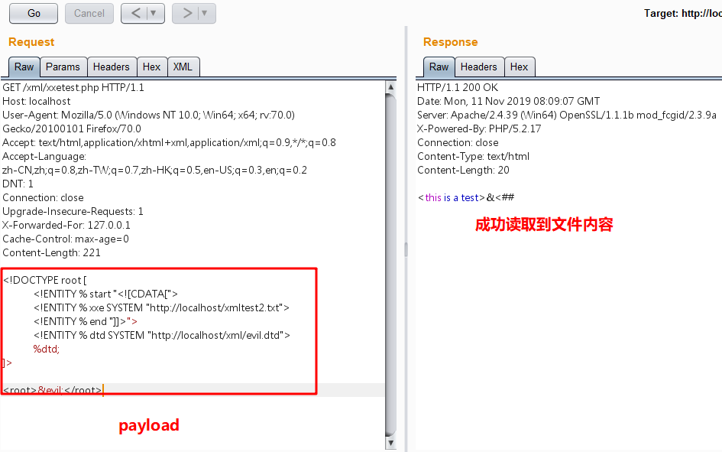Click the request scrollbar down arrow
Screen dimensions: 722x452
(x=390, y=444)
